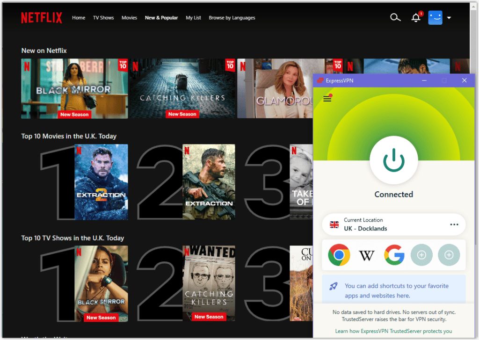Open the Google shortcut in ExpressVPN
The width and height of the screenshot is (479, 340).
[x=394, y=255]
